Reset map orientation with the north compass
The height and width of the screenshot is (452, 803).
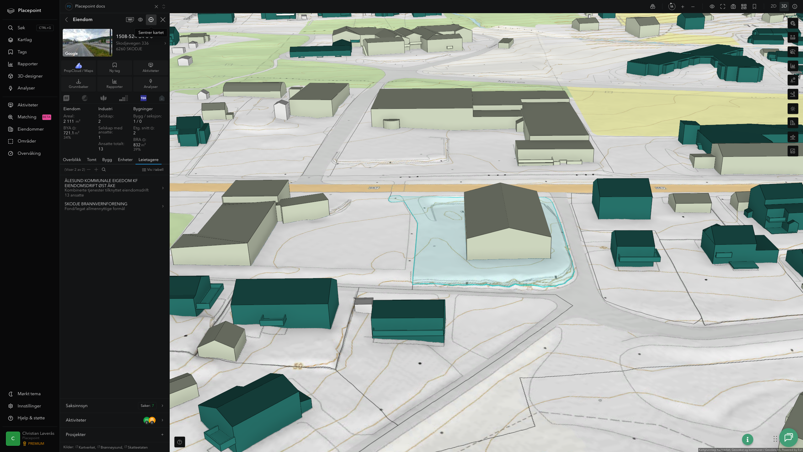point(672,6)
